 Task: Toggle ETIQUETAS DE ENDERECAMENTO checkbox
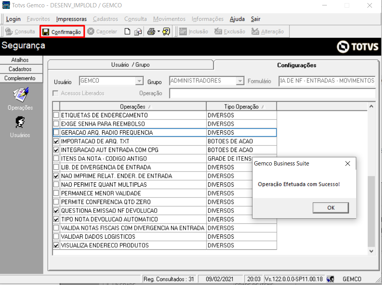point(56,115)
